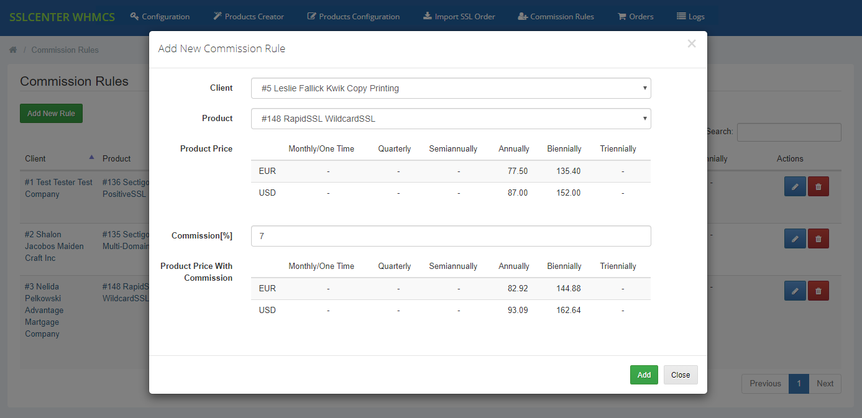Open the Client dropdown
This screenshot has width=862, height=418.
pyautogui.click(x=451, y=88)
